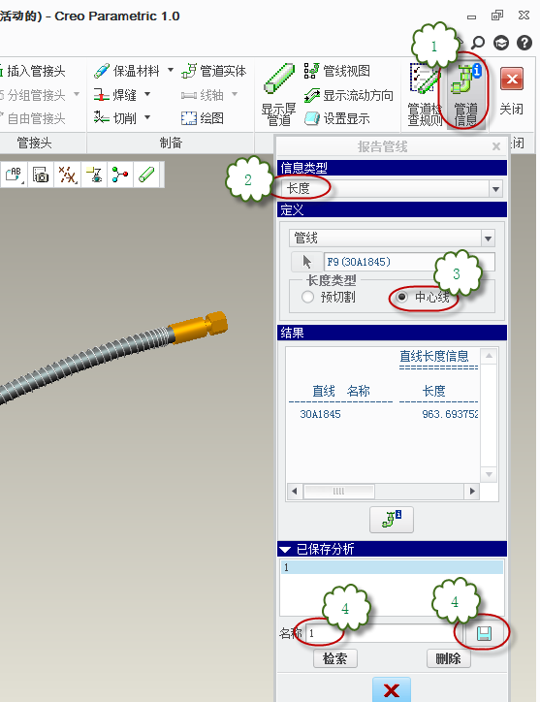Click the datum axis display icon with red X

coord(67,175)
